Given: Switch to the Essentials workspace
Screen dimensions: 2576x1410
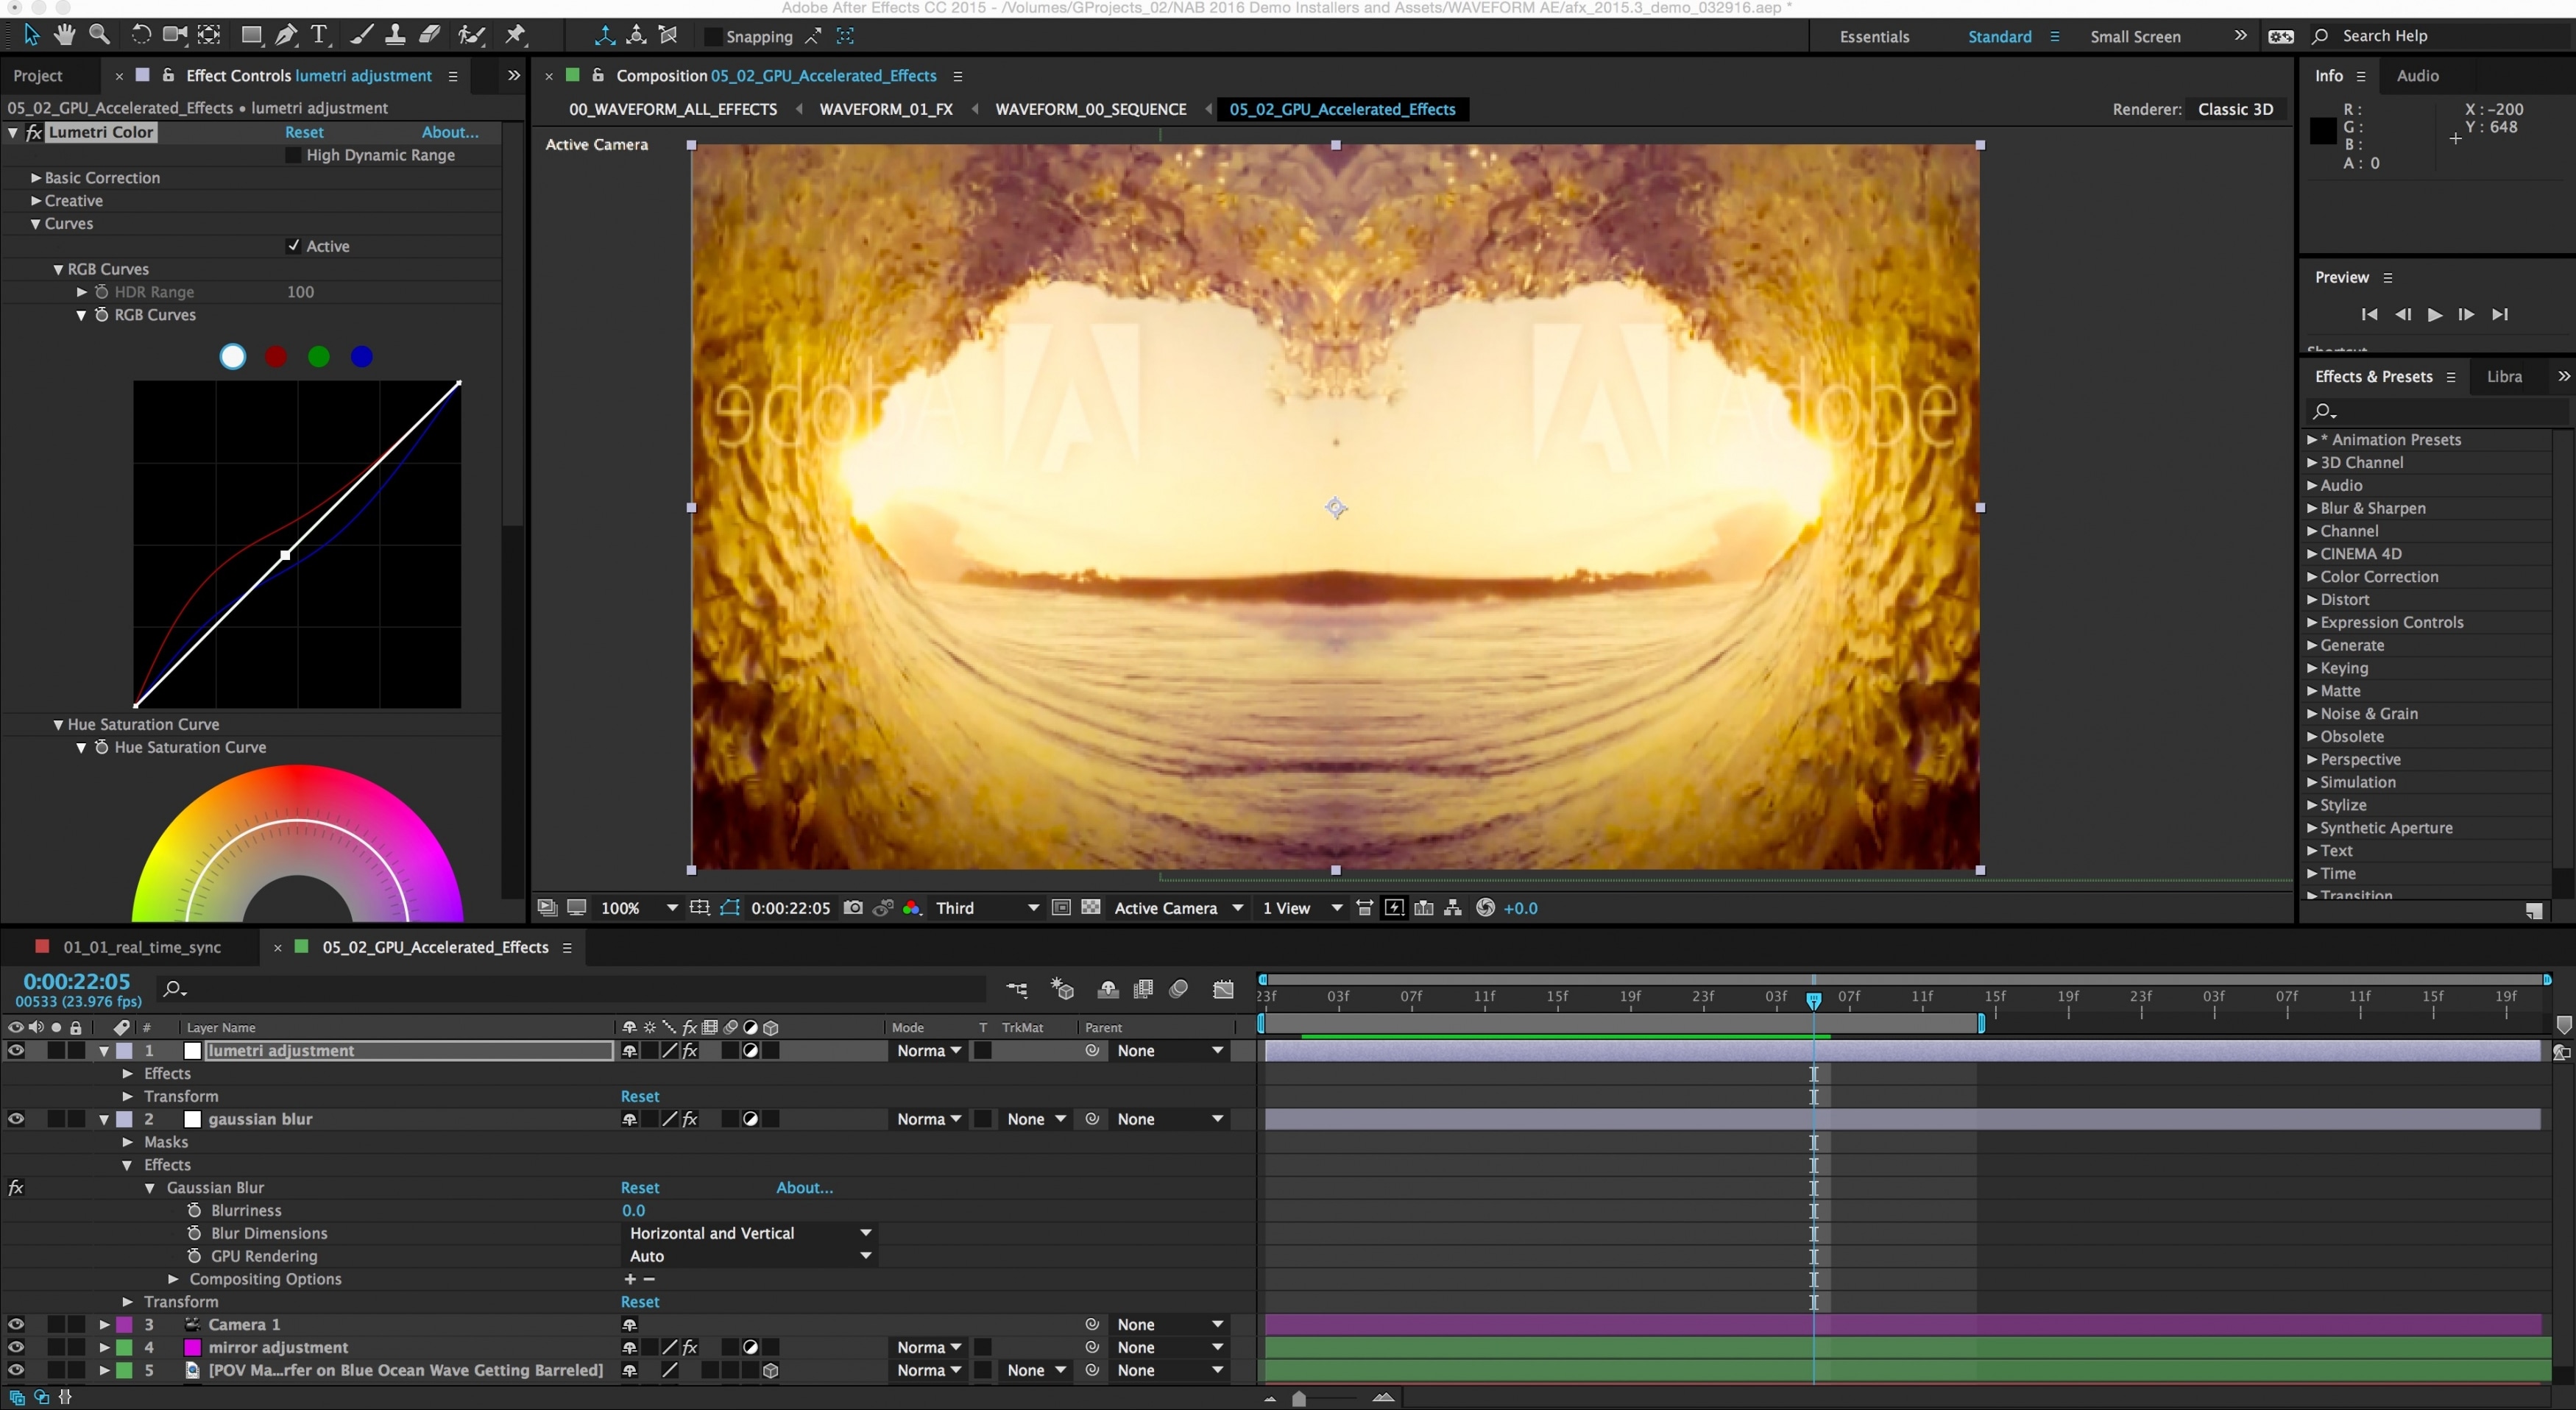Looking at the screenshot, I should [x=1874, y=36].
